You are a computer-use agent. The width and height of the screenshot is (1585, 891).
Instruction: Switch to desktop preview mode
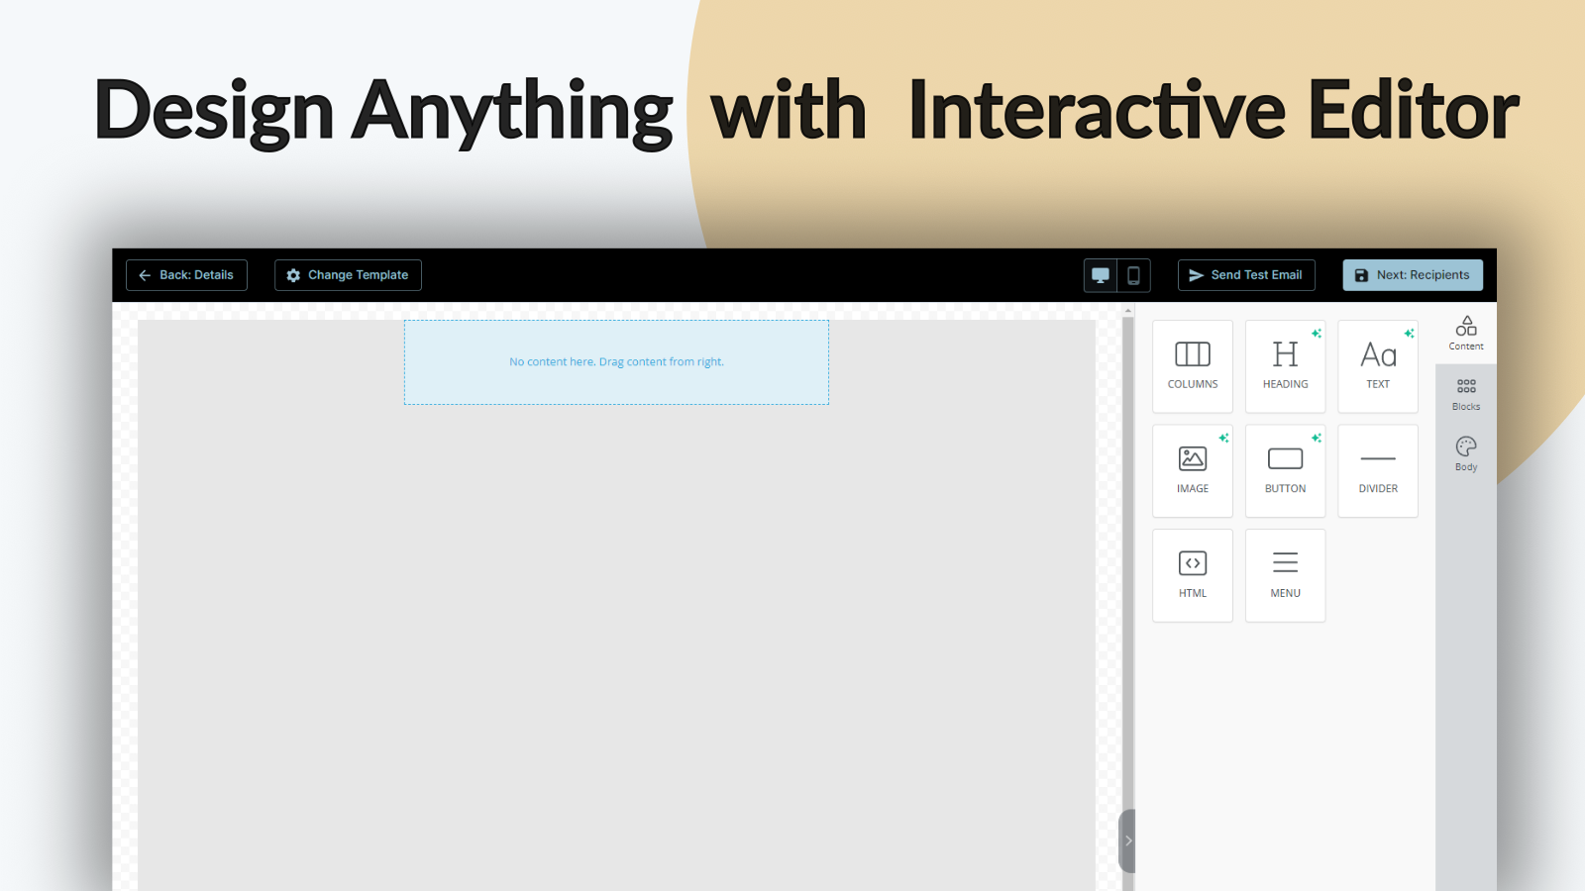tap(1101, 275)
